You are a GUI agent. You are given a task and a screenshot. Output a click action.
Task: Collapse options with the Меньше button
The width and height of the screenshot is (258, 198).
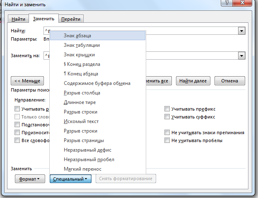(x=27, y=81)
